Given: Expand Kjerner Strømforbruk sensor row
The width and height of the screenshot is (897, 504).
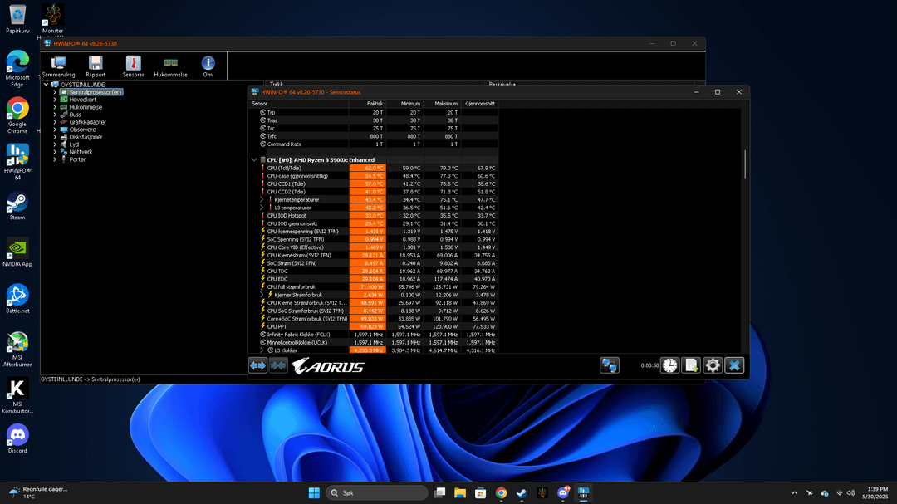Looking at the screenshot, I should 262,296.
